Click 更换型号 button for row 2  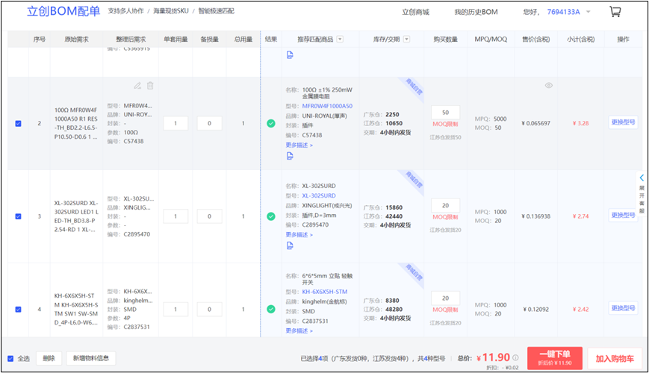623,122
